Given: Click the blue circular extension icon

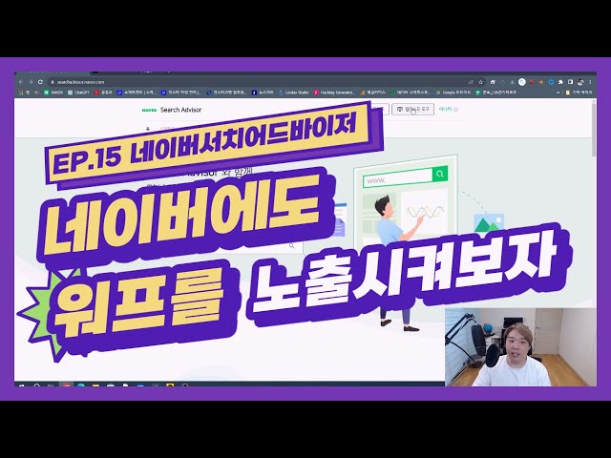Looking at the screenshot, I should 551,82.
